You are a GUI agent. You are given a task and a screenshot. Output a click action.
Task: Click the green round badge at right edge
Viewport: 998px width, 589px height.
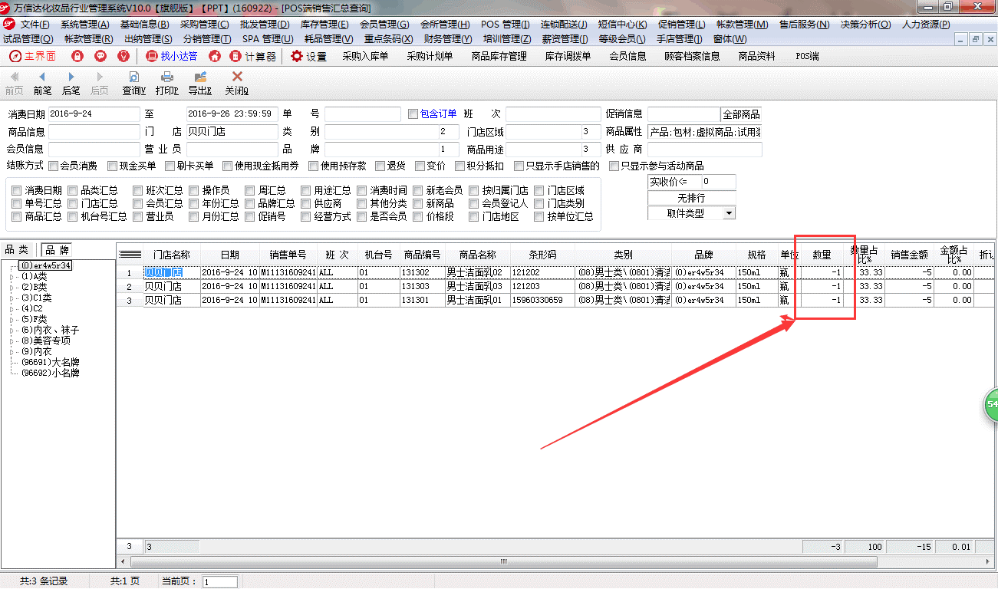[x=991, y=404]
